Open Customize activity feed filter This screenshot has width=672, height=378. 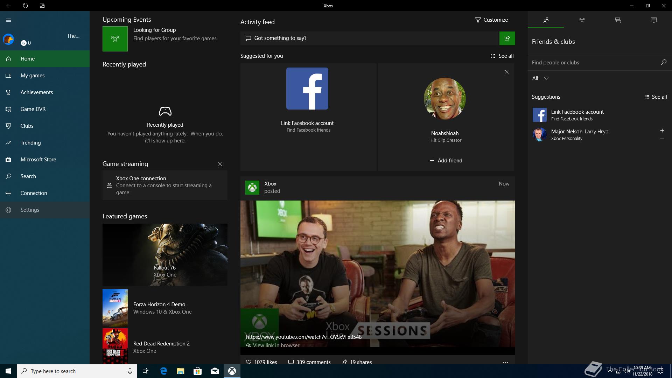click(x=491, y=20)
